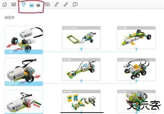164x114 pixels.
Task: Open model 1a pull robot with green frame
Action: 81,37
